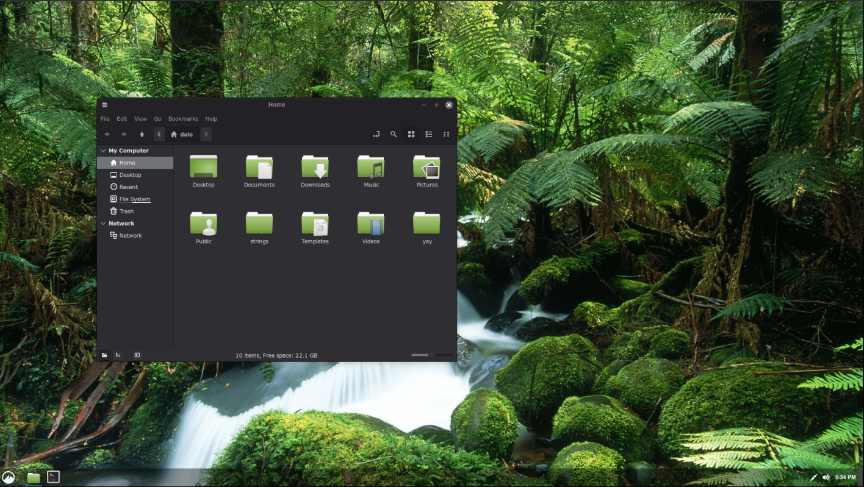Select the Treeview icon in the statusbar

point(118,355)
